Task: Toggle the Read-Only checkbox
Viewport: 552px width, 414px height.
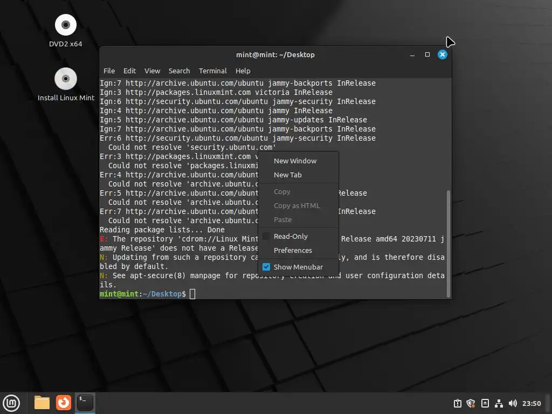Action: (266, 236)
